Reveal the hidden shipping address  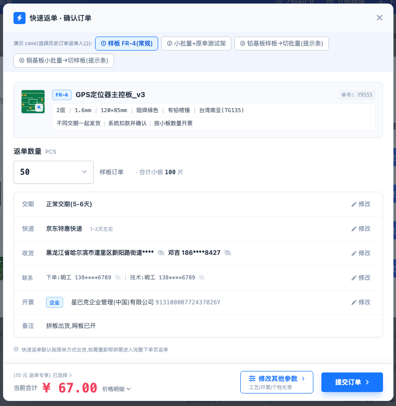coord(161,253)
